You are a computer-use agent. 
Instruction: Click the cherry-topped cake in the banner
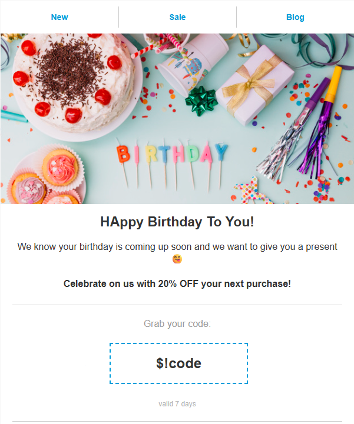click(74, 81)
